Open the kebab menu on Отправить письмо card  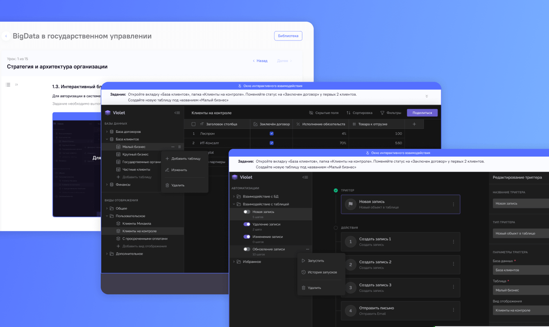tap(453, 311)
